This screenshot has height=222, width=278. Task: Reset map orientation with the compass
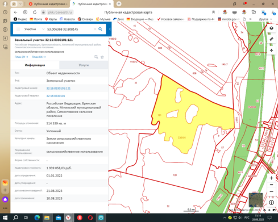[271, 203]
